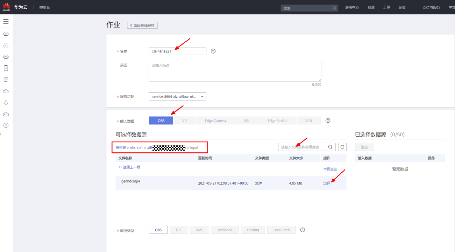Image resolution: width=455 pixels, height=252 pixels.
Task: Choose Hosting as the output type
Action: [x=253, y=230]
